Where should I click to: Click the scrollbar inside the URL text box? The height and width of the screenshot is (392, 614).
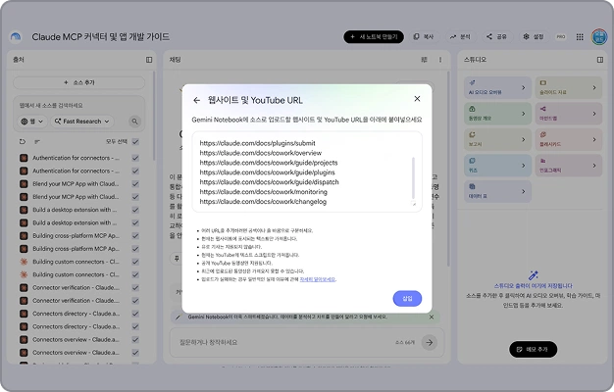point(413,178)
